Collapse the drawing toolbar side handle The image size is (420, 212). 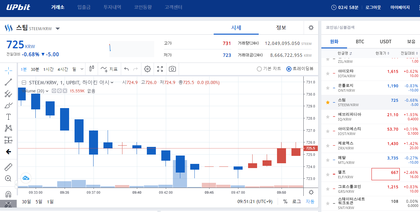[x=16, y=184]
